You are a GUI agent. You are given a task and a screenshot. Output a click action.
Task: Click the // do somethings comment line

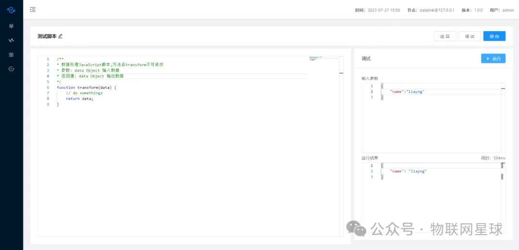84,93
